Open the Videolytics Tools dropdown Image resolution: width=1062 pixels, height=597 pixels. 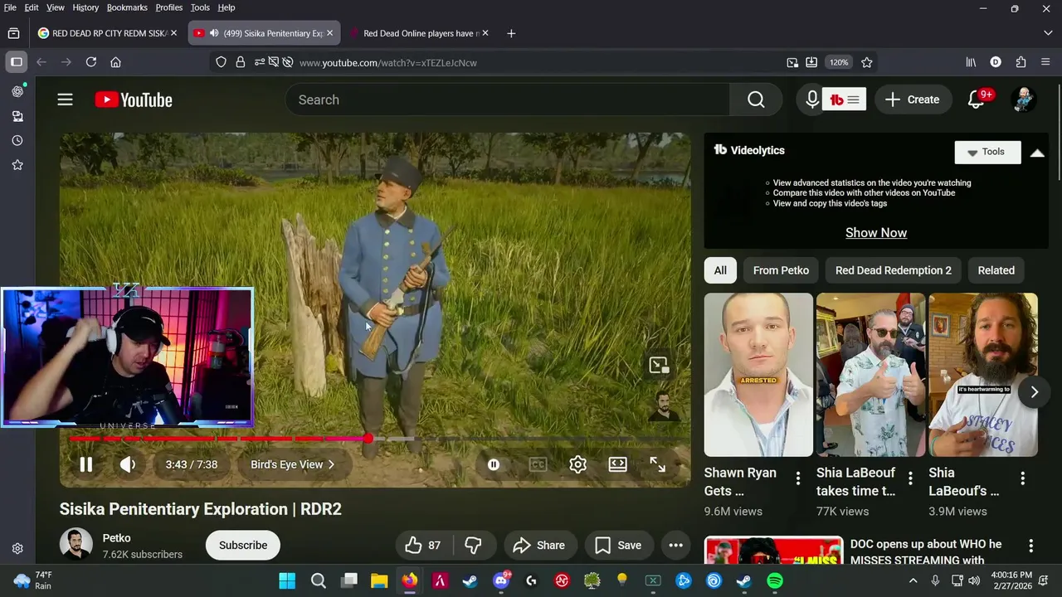pyautogui.click(x=987, y=152)
